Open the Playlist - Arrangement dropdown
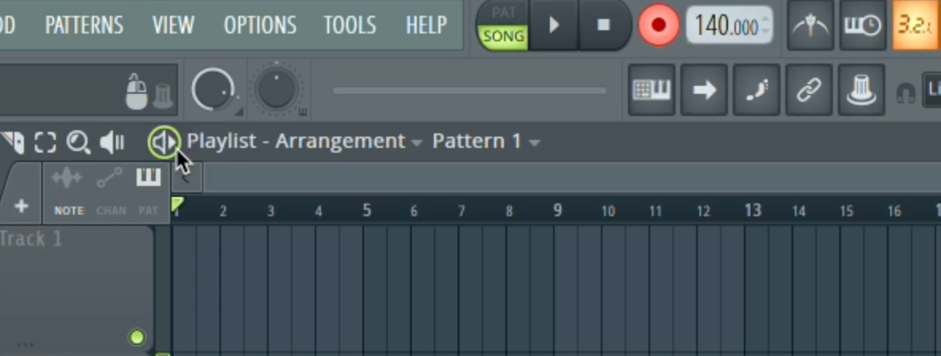This screenshot has width=941, height=356. click(416, 142)
